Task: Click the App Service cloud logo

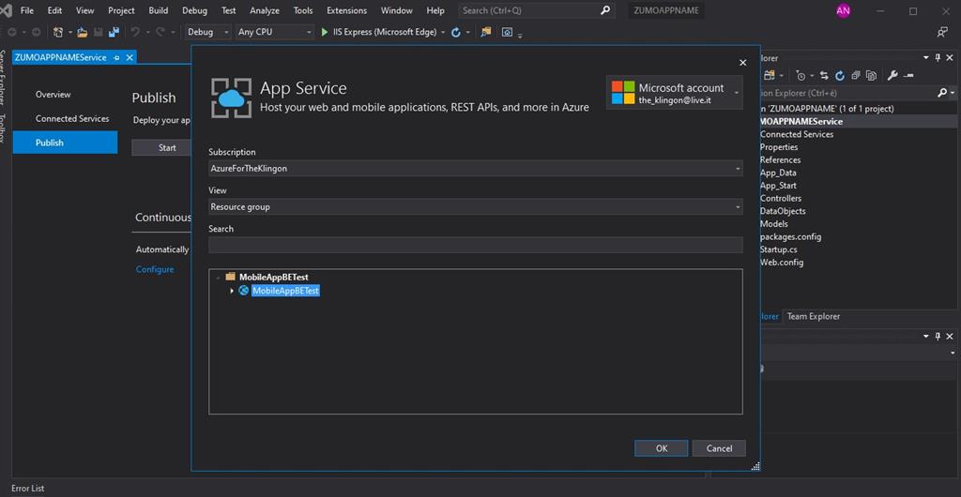Action: 231,98
